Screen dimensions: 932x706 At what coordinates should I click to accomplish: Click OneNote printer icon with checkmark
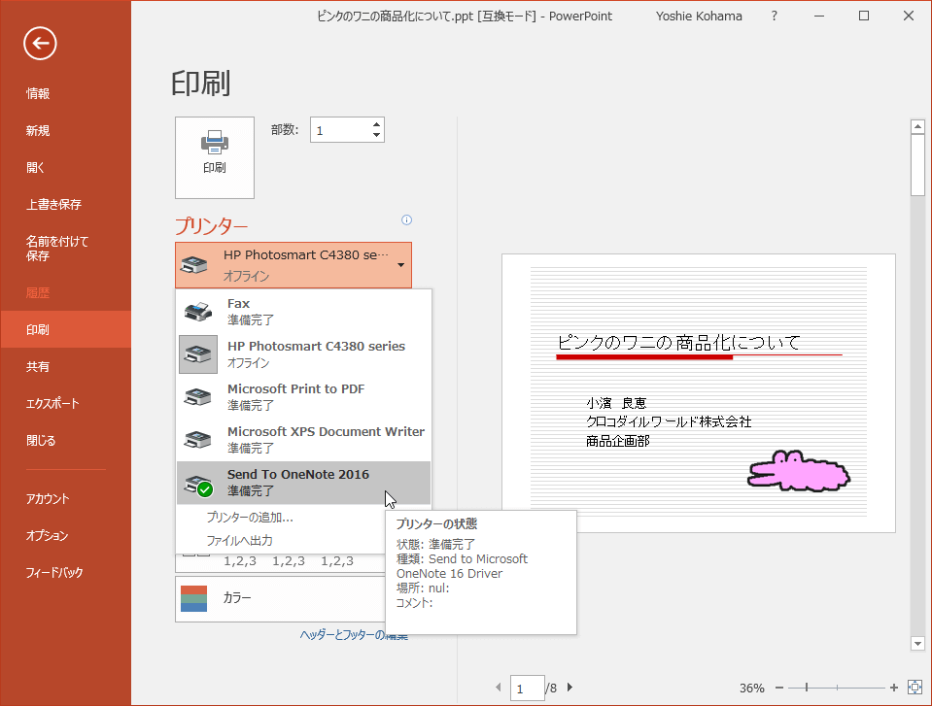[198, 485]
